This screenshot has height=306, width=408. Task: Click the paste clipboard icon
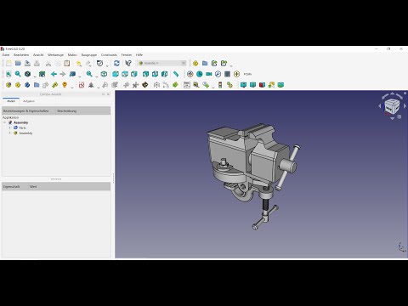pos(67,63)
